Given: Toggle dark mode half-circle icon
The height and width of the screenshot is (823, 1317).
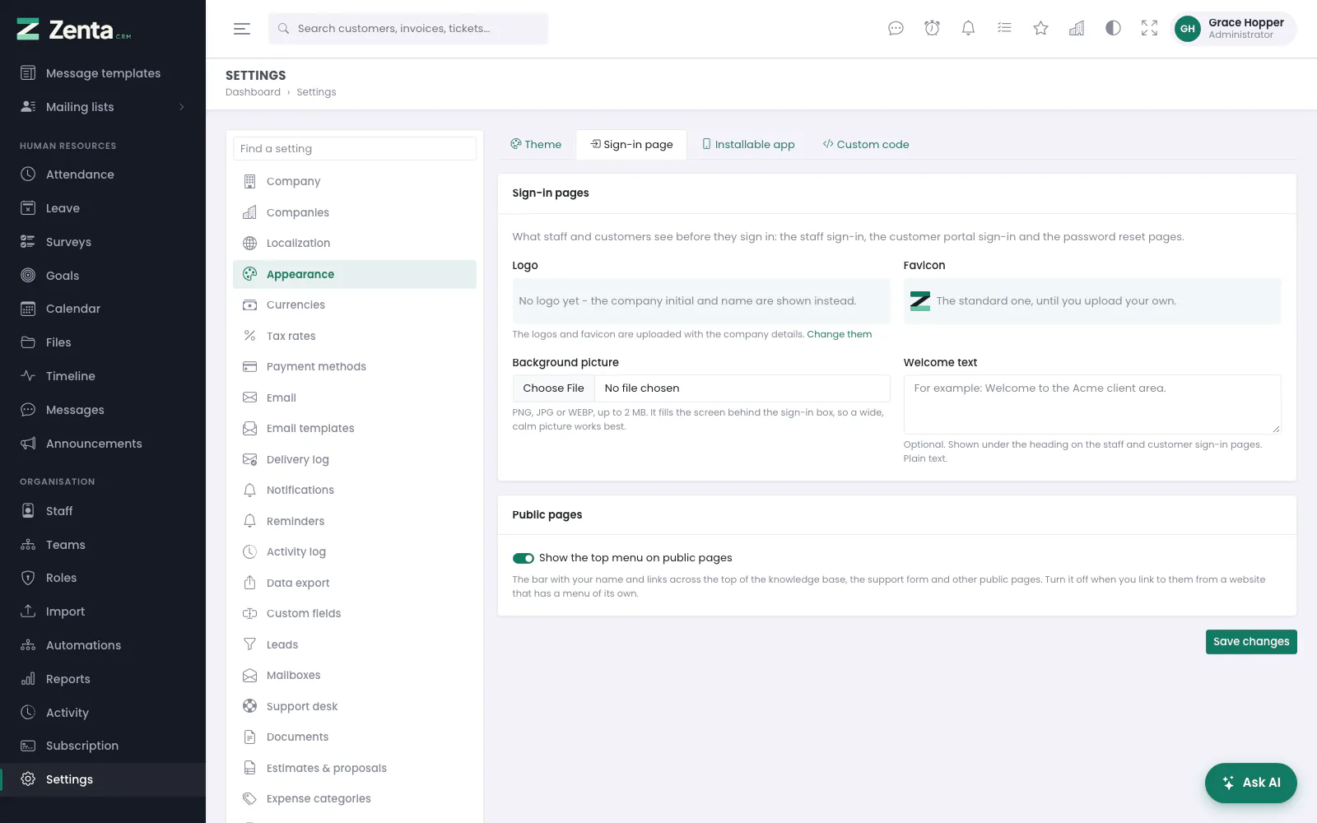Looking at the screenshot, I should pos(1113,29).
